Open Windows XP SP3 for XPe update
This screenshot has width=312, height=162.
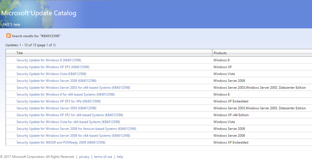coord(58,101)
